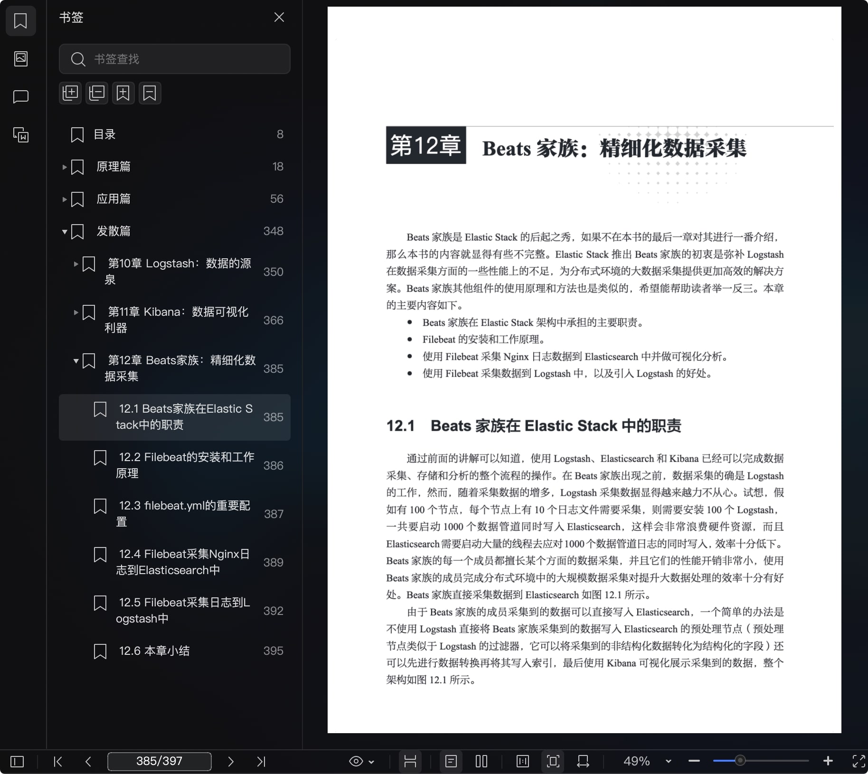
Task: Open the bookmarks sidebar tab
Action: (x=20, y=21)
